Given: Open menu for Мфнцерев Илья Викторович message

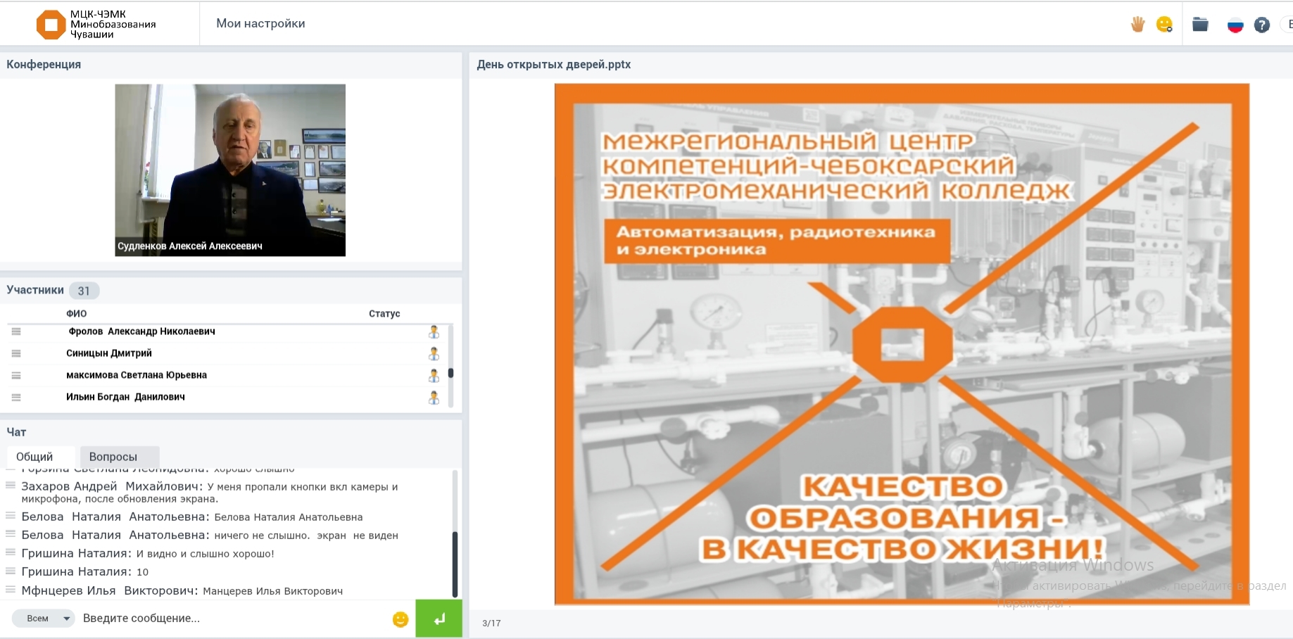Looking at the screenshot, I should [x=11, y=590].
